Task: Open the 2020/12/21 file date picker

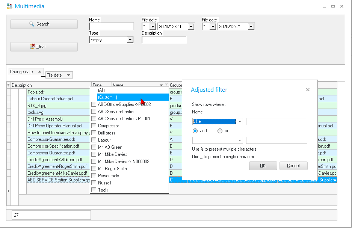Action: click(251, 27)
